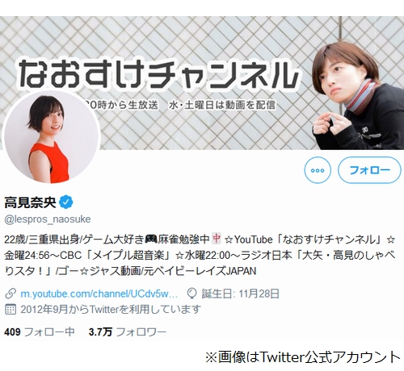Follow the account with フォロー button
Viewport: 404px width, 371px height.
369,170
